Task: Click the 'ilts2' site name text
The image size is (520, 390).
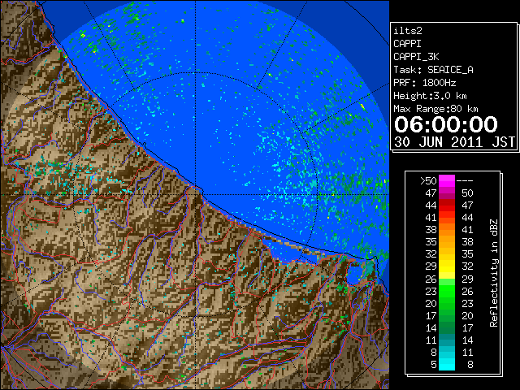Action: coord(408,31)
